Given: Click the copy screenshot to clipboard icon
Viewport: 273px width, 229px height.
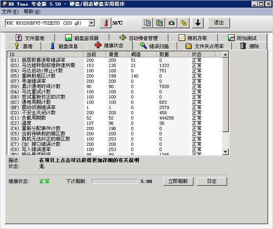Looking at the screenshot, I should pyautogui.click(x=159, y=23).
